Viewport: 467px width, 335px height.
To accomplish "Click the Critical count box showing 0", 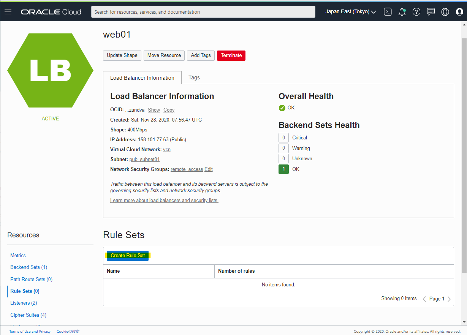I will [x=283, y=138].
